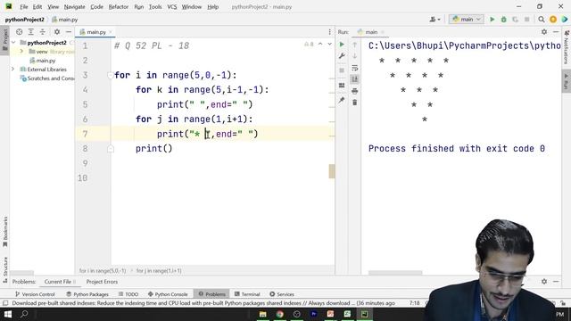The width and height of the screenshot is (571, 321).
Task: Expand the venv folder
Action: click(x=21, y=52)
